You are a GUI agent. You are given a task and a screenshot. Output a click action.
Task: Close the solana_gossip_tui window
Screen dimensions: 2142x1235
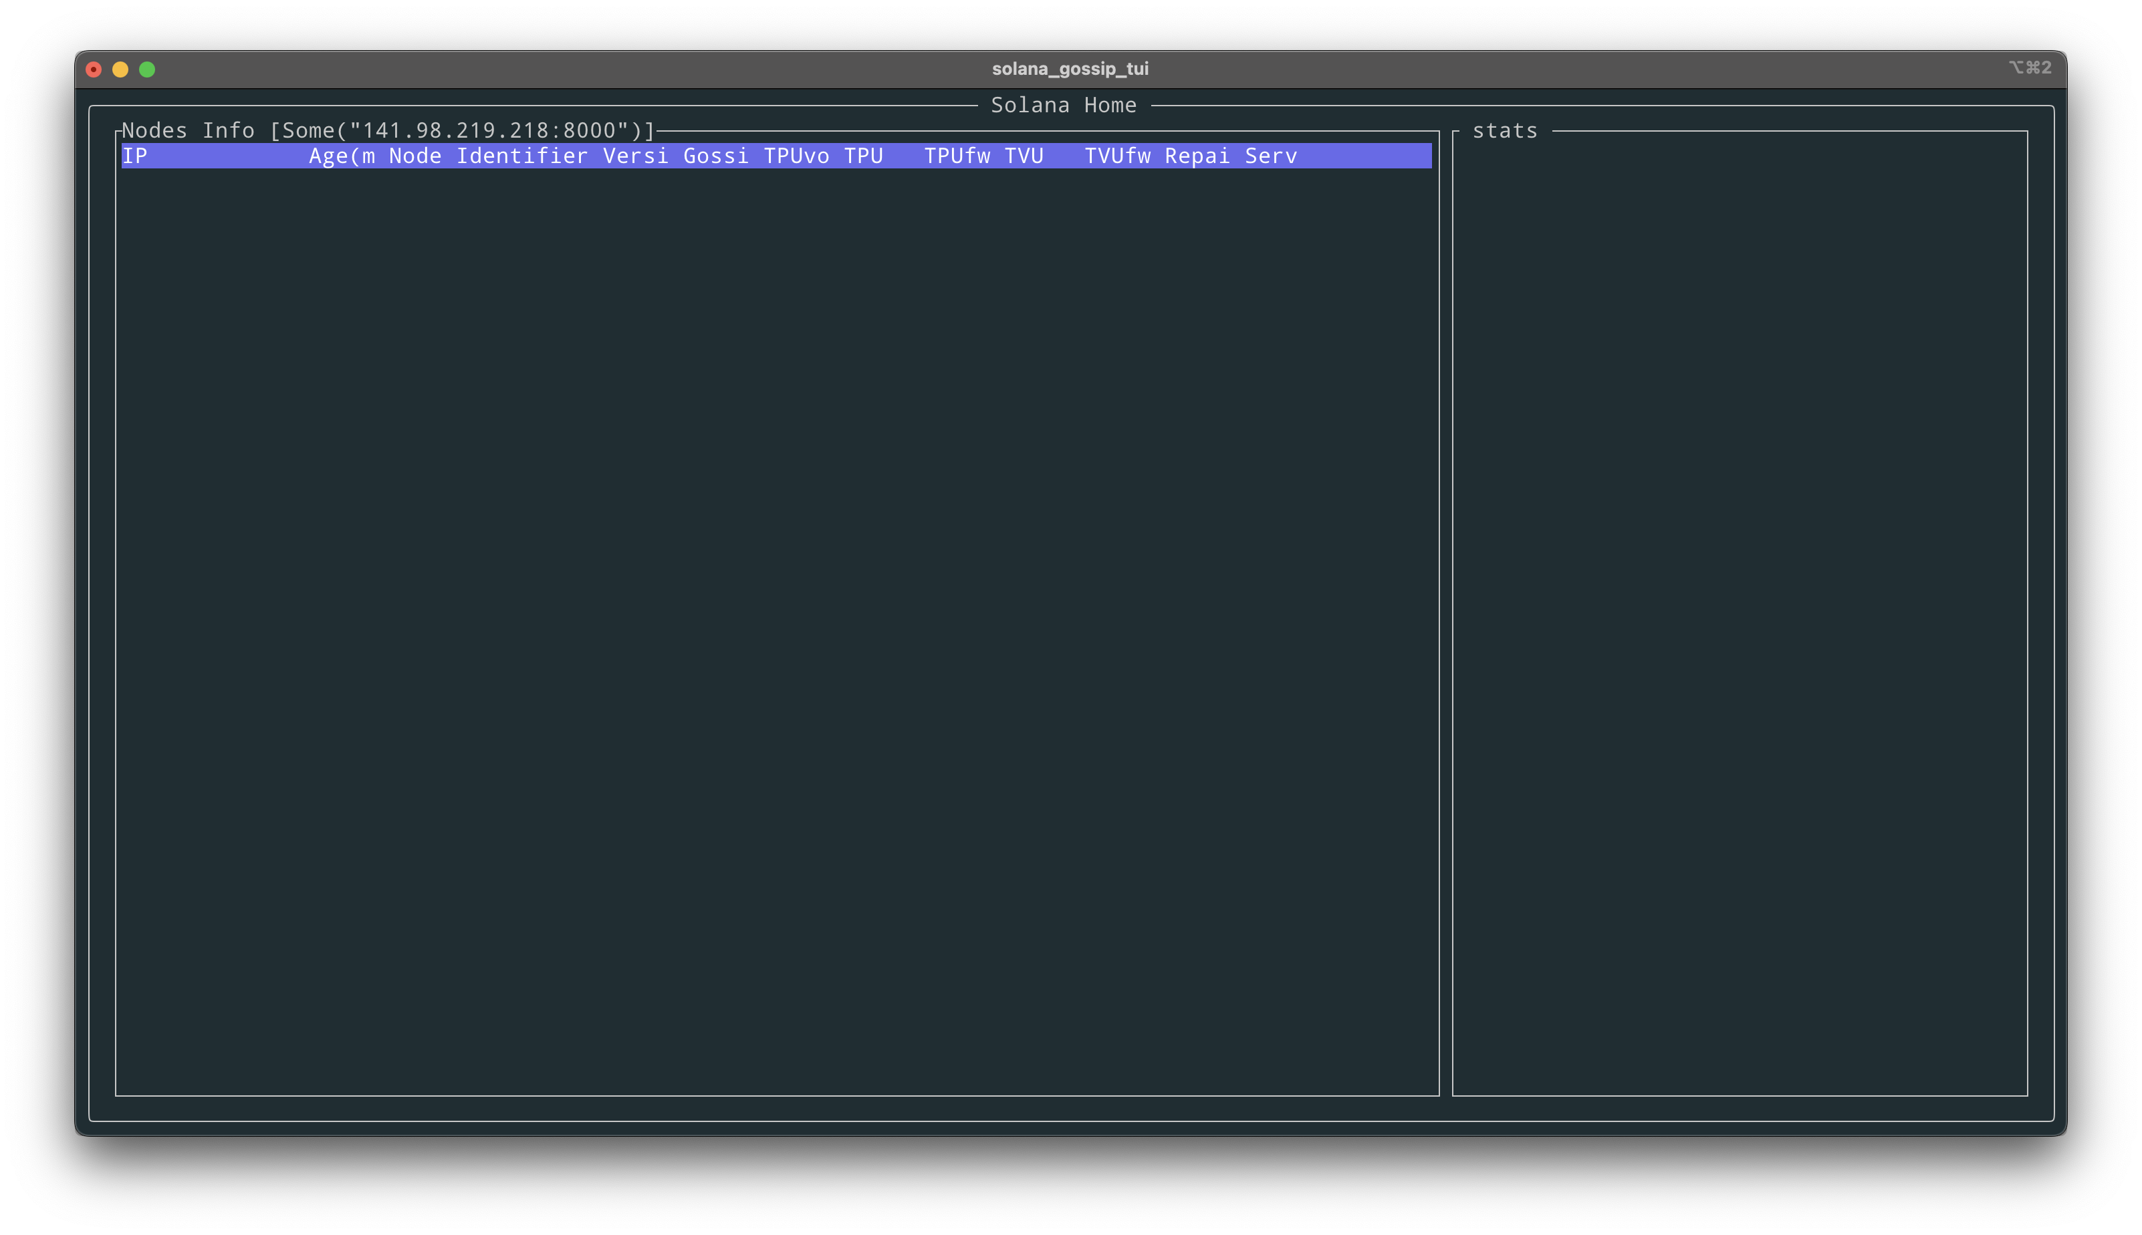point(94,70)
